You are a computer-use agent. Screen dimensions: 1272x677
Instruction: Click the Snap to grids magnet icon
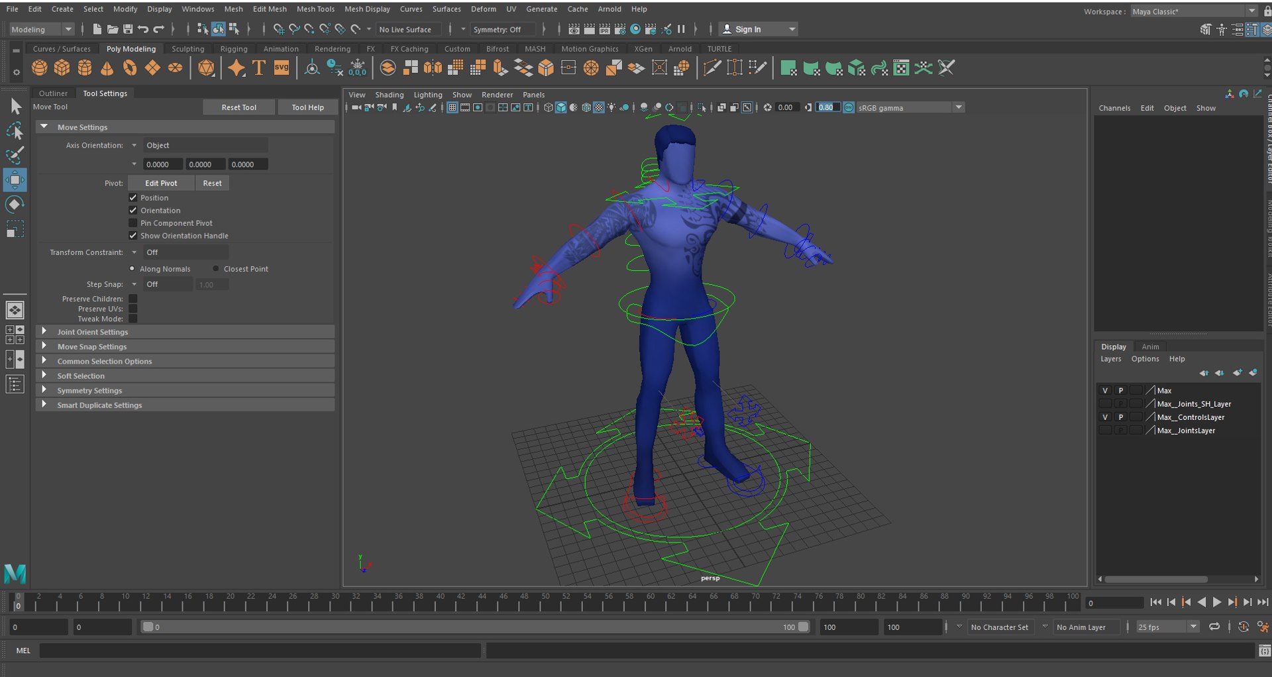click(x=278, y=29)
